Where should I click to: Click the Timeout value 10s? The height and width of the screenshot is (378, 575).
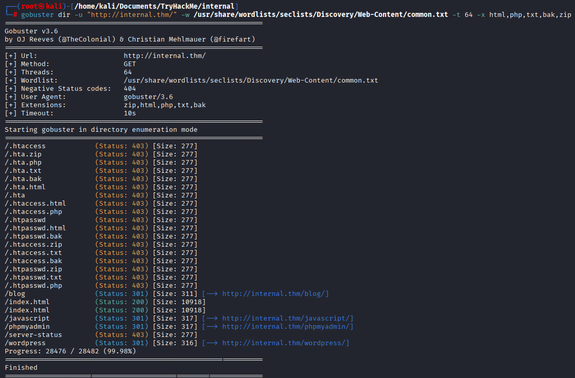point(130,113)
